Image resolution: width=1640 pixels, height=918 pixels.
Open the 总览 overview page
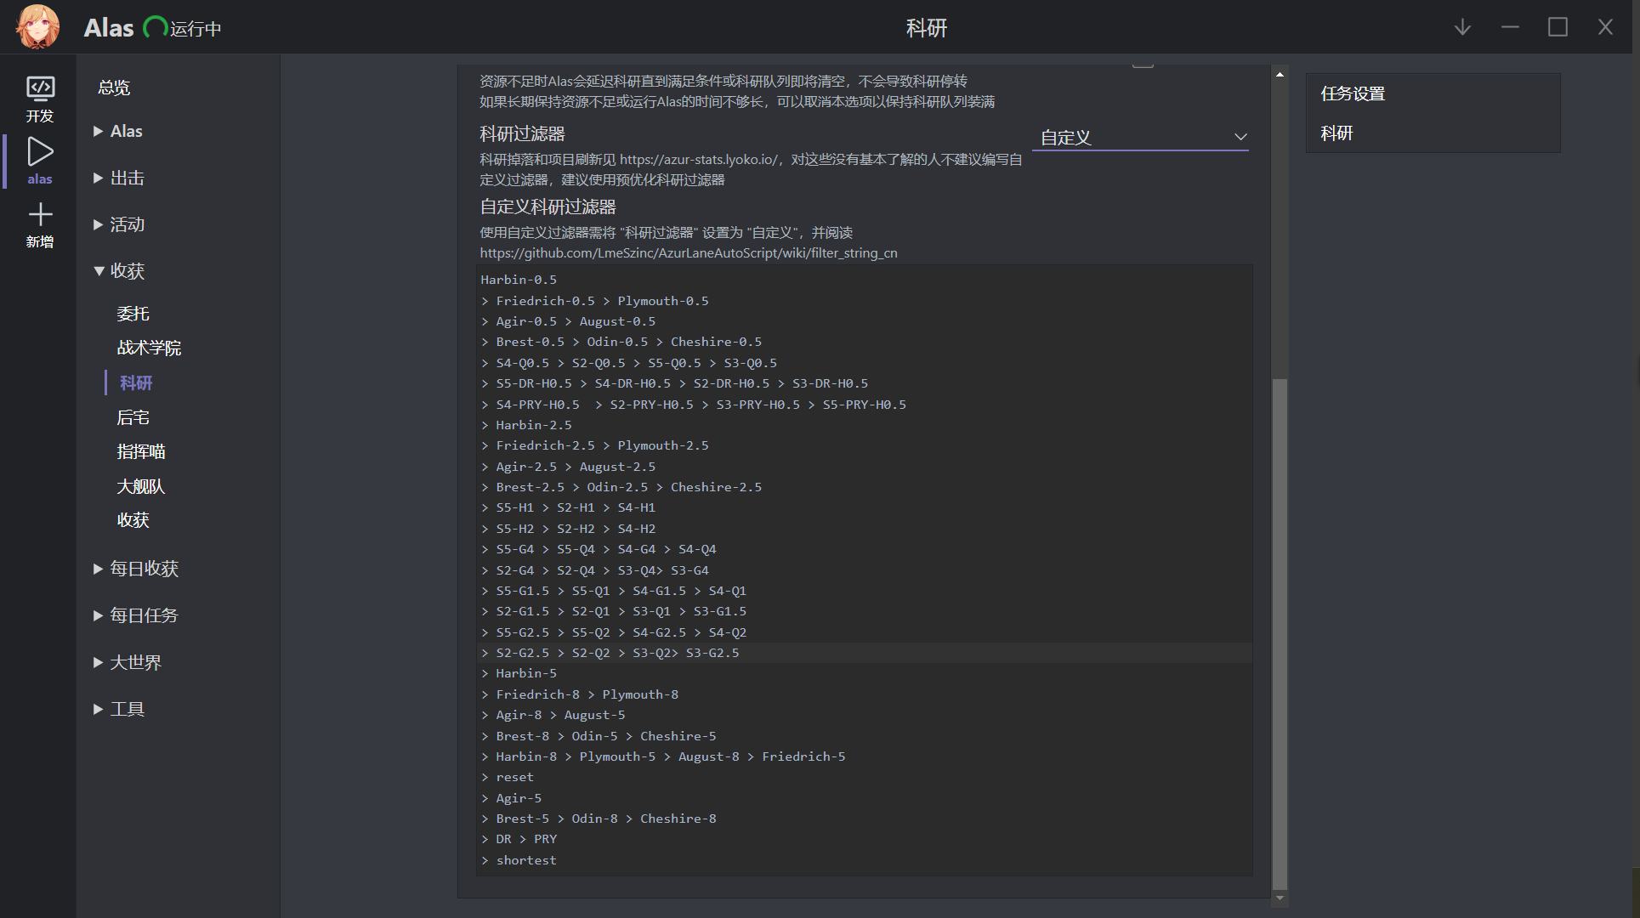click(x=114, y=88)
